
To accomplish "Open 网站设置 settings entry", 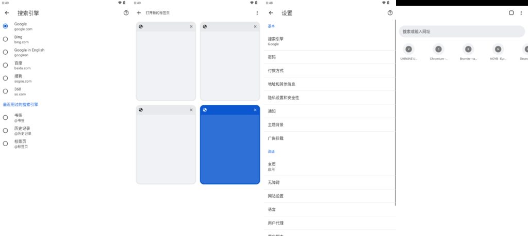I will (x=329, y=196).
